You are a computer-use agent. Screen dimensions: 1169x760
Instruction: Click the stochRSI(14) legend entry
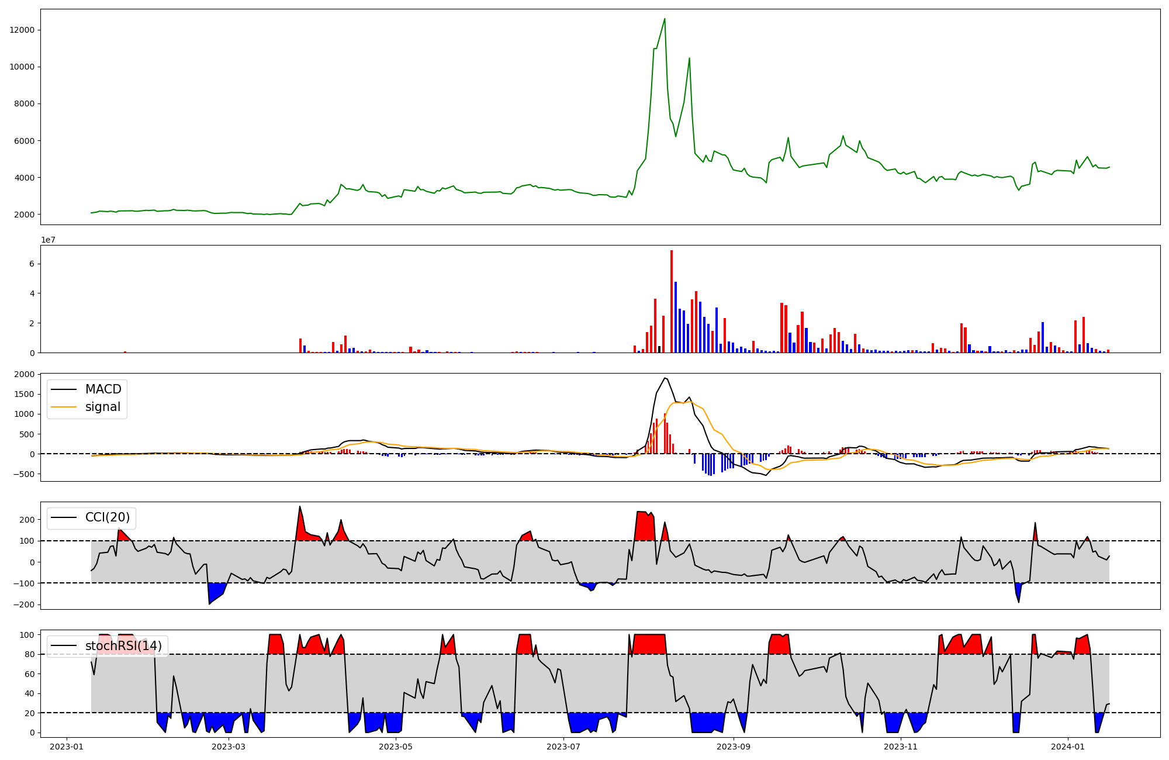(123, 646)
